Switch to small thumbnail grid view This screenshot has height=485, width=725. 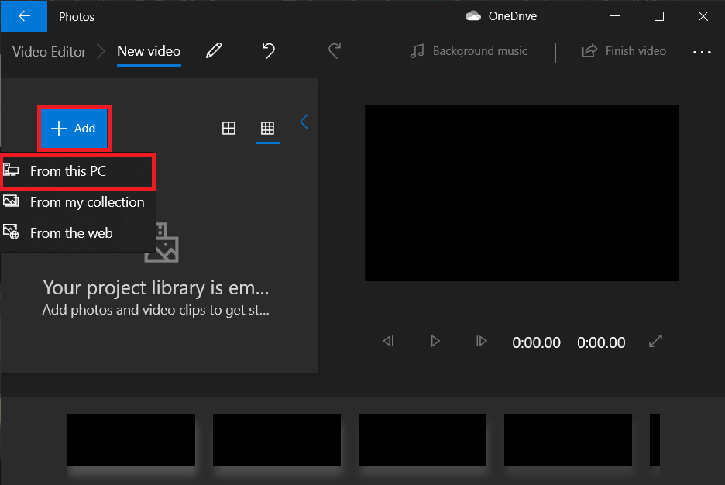267,129
